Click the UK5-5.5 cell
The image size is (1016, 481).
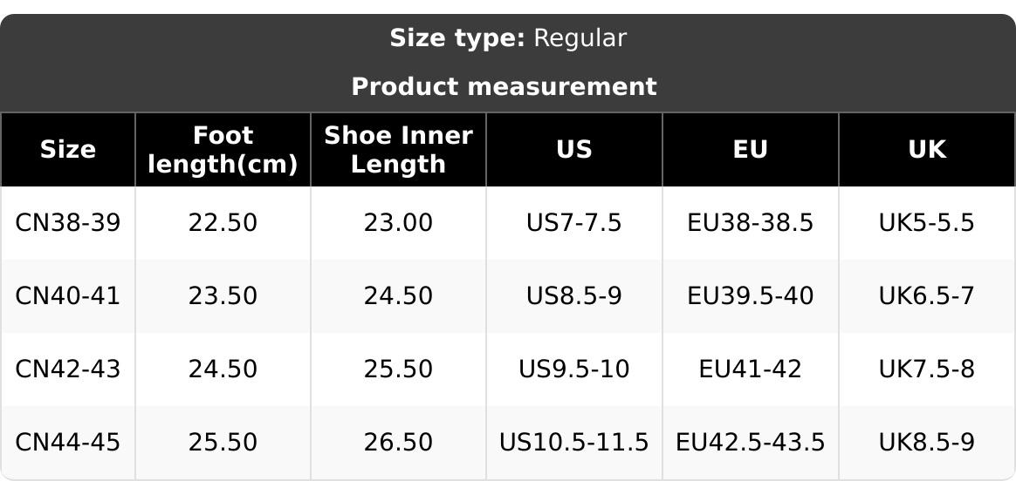pyautogui.click(x=927, y=223)
